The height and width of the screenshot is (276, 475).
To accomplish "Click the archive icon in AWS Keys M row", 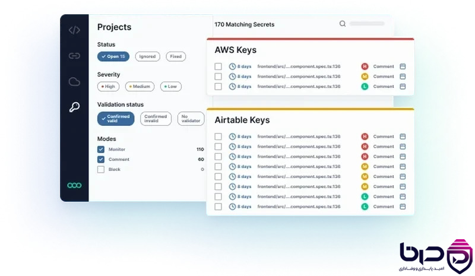I will pos(403,77).
